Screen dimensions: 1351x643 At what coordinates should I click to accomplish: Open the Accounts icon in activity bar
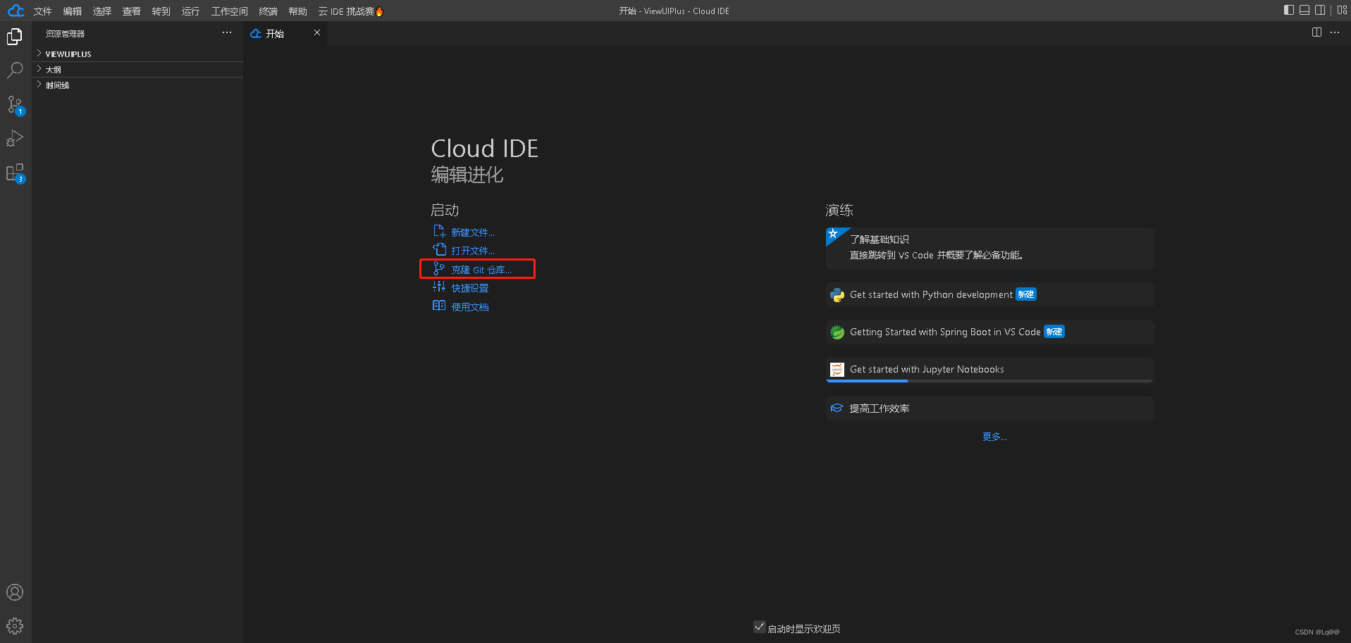tap(15, 592)
